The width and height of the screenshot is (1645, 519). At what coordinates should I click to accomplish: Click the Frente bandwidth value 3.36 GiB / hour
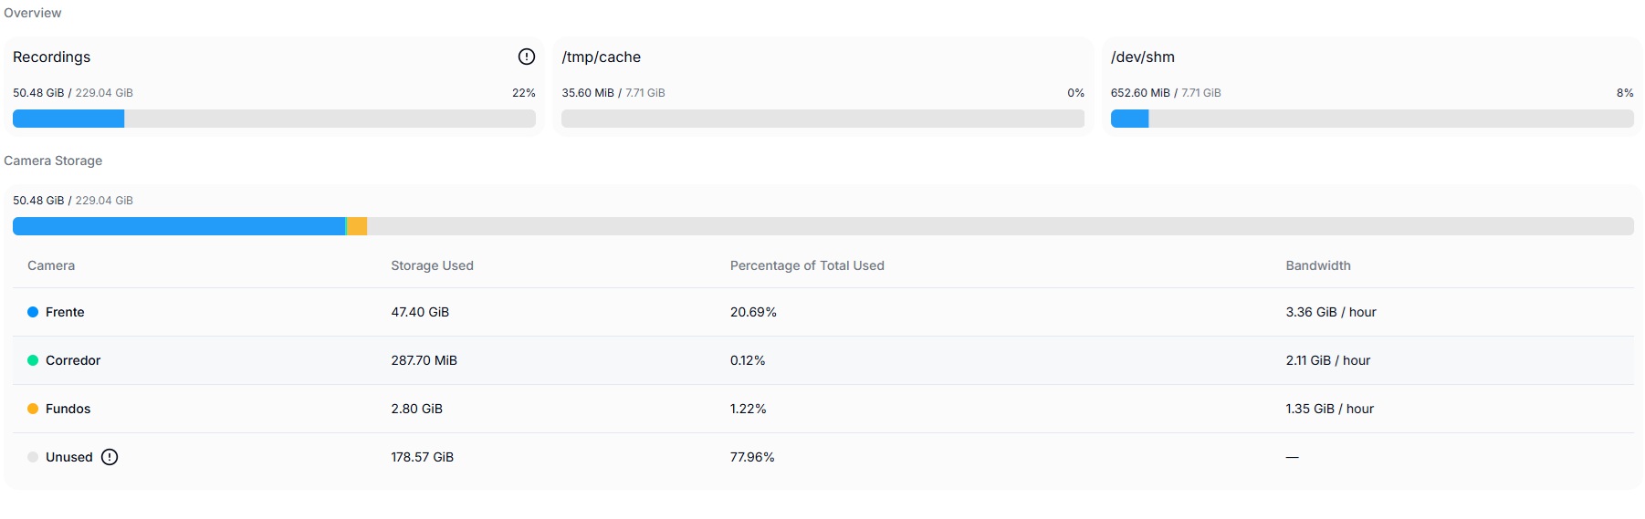pyautogui.click(x=1331, y=312)
